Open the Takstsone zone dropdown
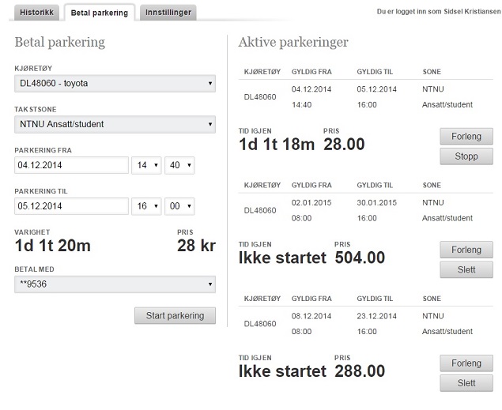This screenshot has width=502, height=410. click(115, 124)
